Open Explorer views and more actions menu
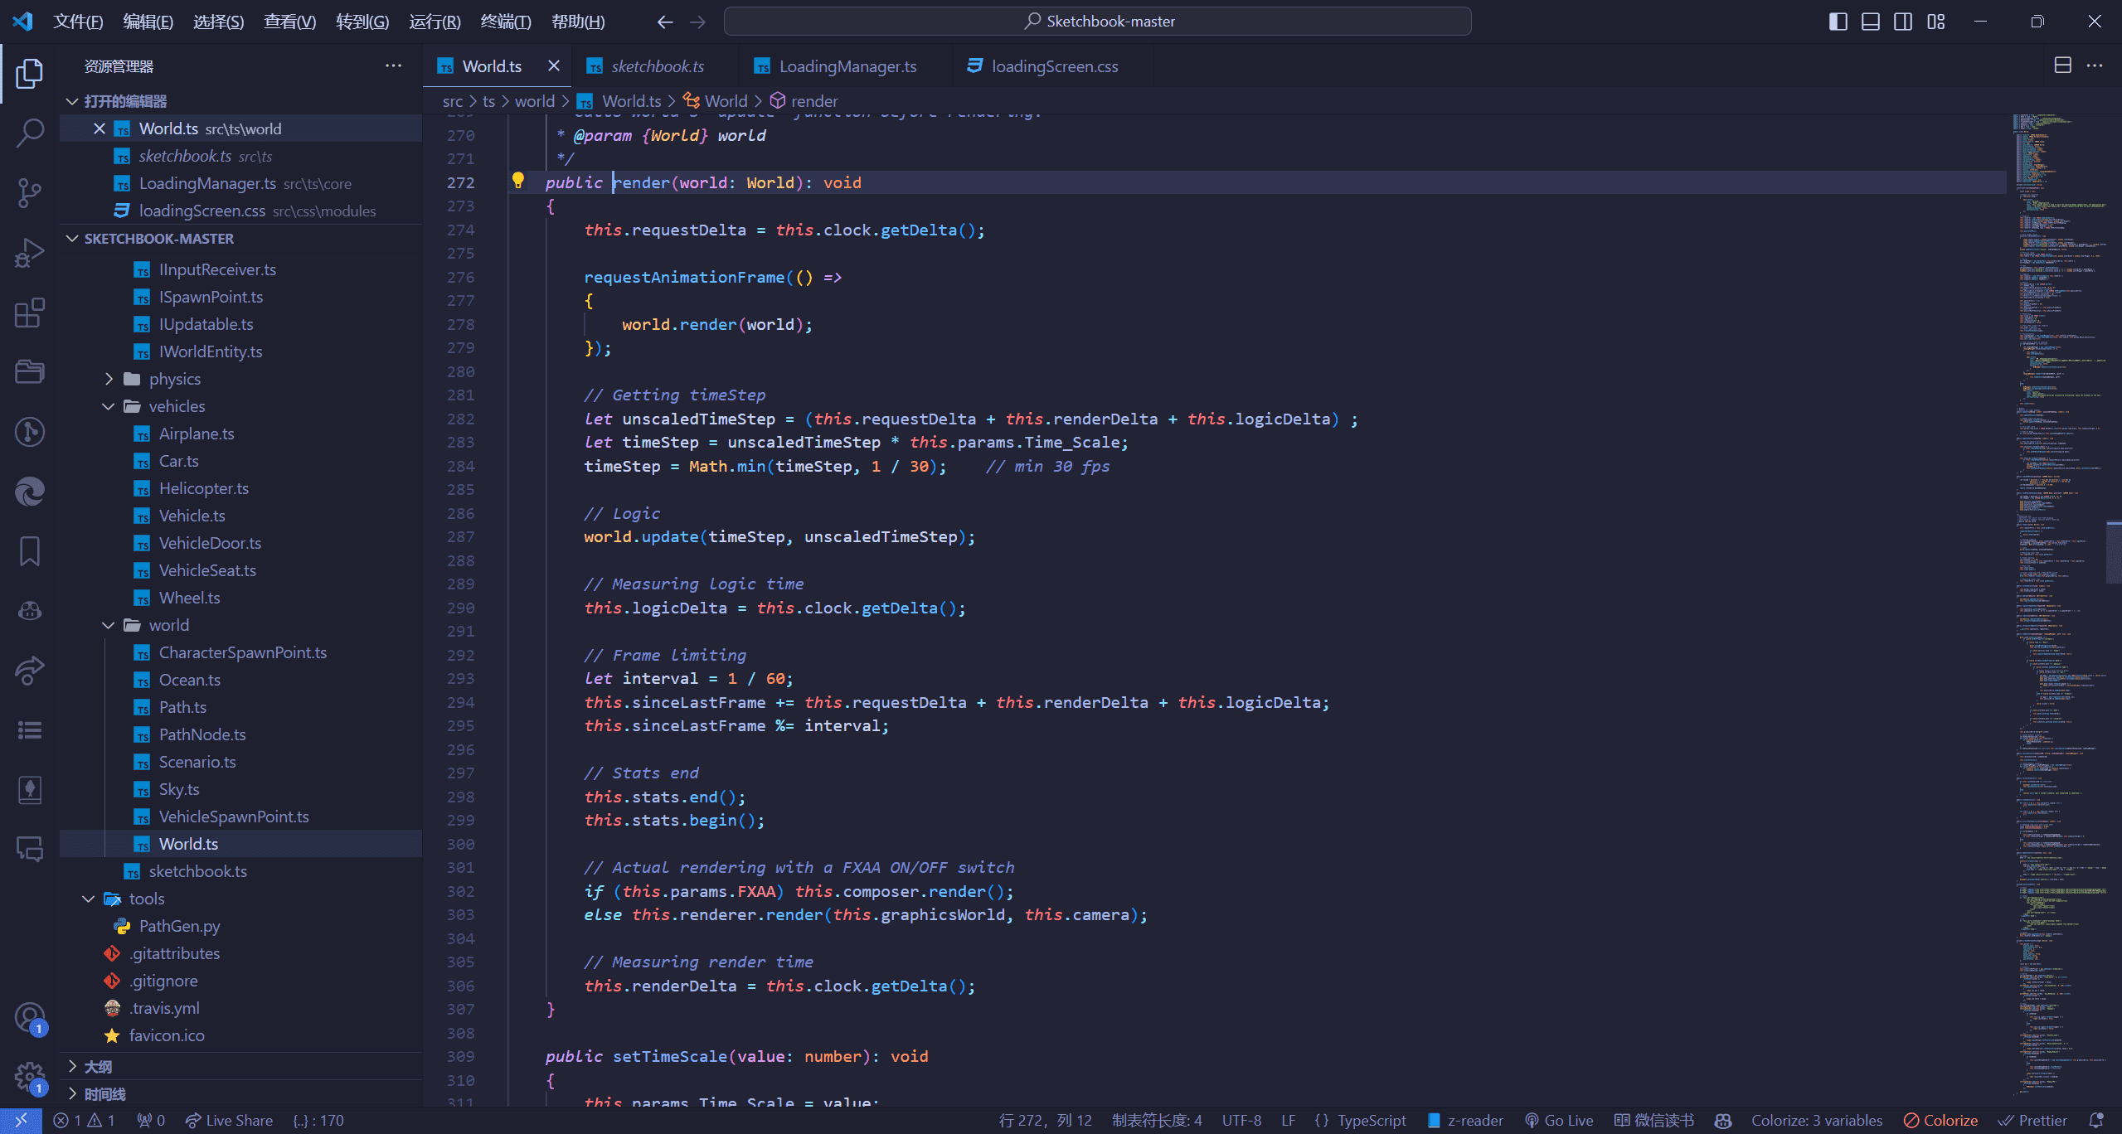The width and height of the screenshot is (2122, 1134). pyautogui.click(x=393, y=65)
